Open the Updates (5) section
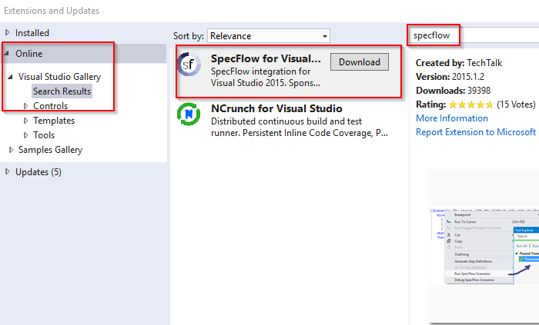Viewport: 539px width, 325px height. click(38, 172)
